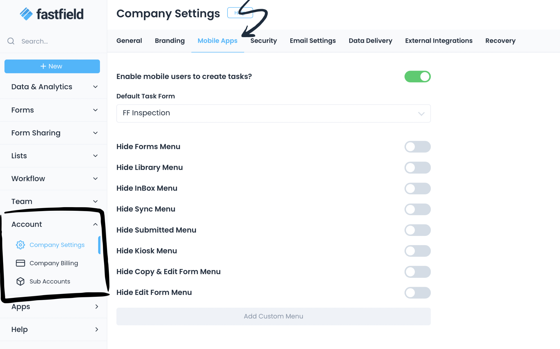
Task: Click the plus icon on the New button
Action: point(43,66)
